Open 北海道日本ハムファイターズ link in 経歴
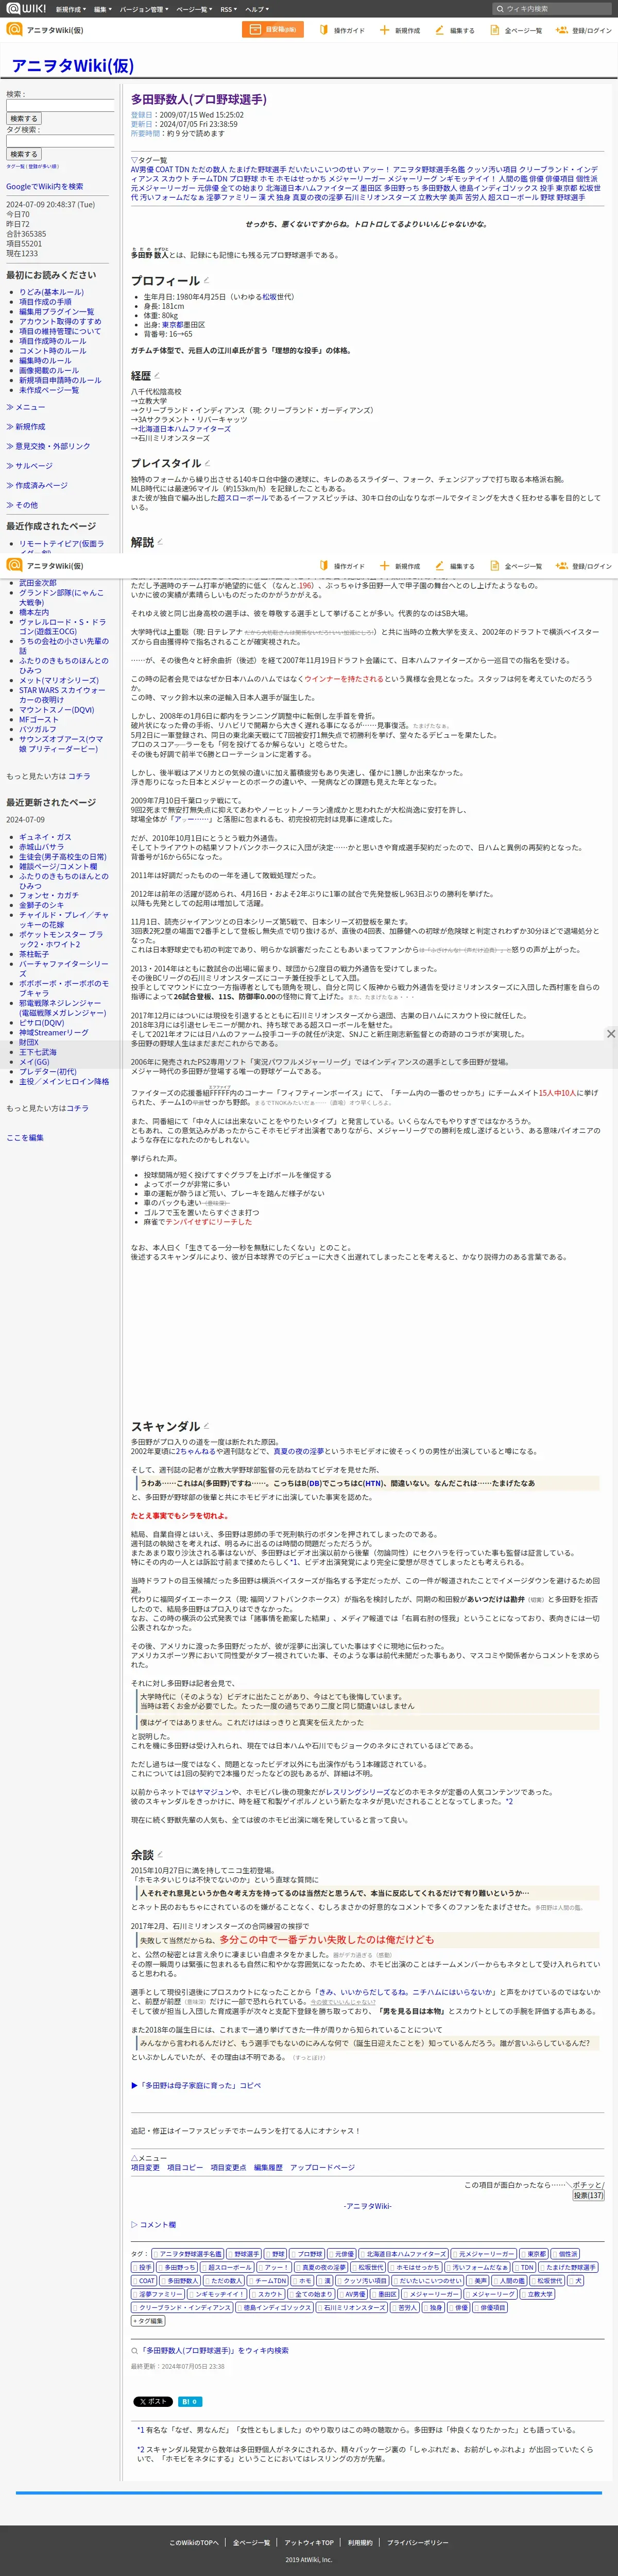The width and height of the screenshot is (618, 2576). 184,429
